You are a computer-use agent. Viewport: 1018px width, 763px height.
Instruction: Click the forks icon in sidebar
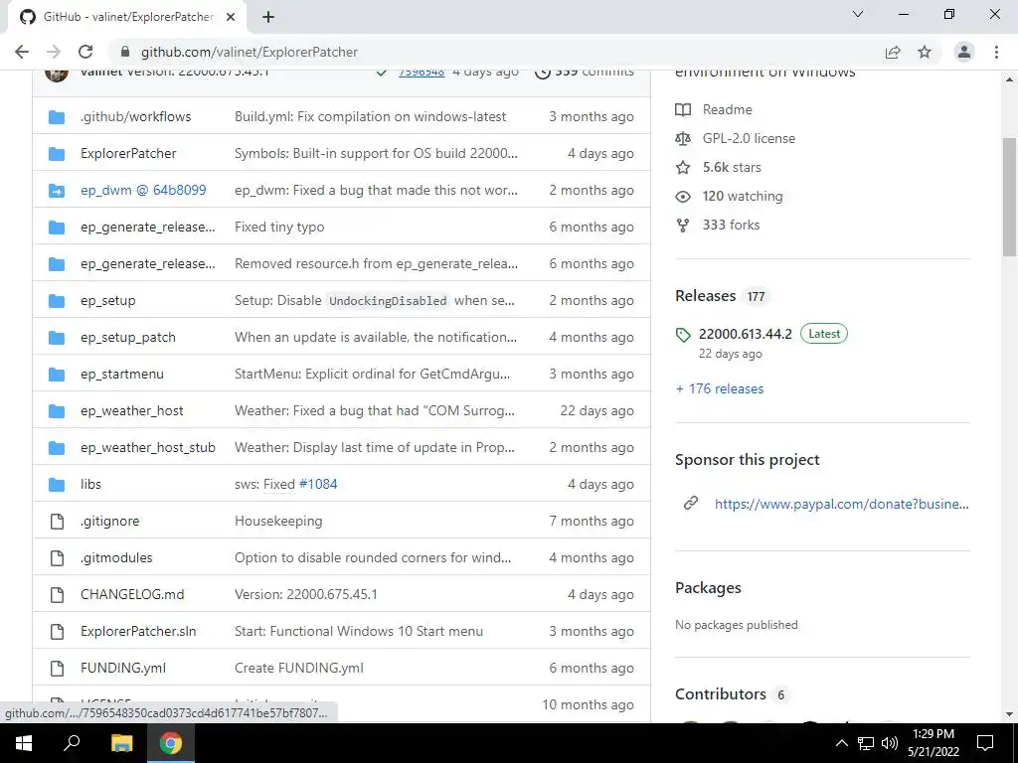click(683, 226)
